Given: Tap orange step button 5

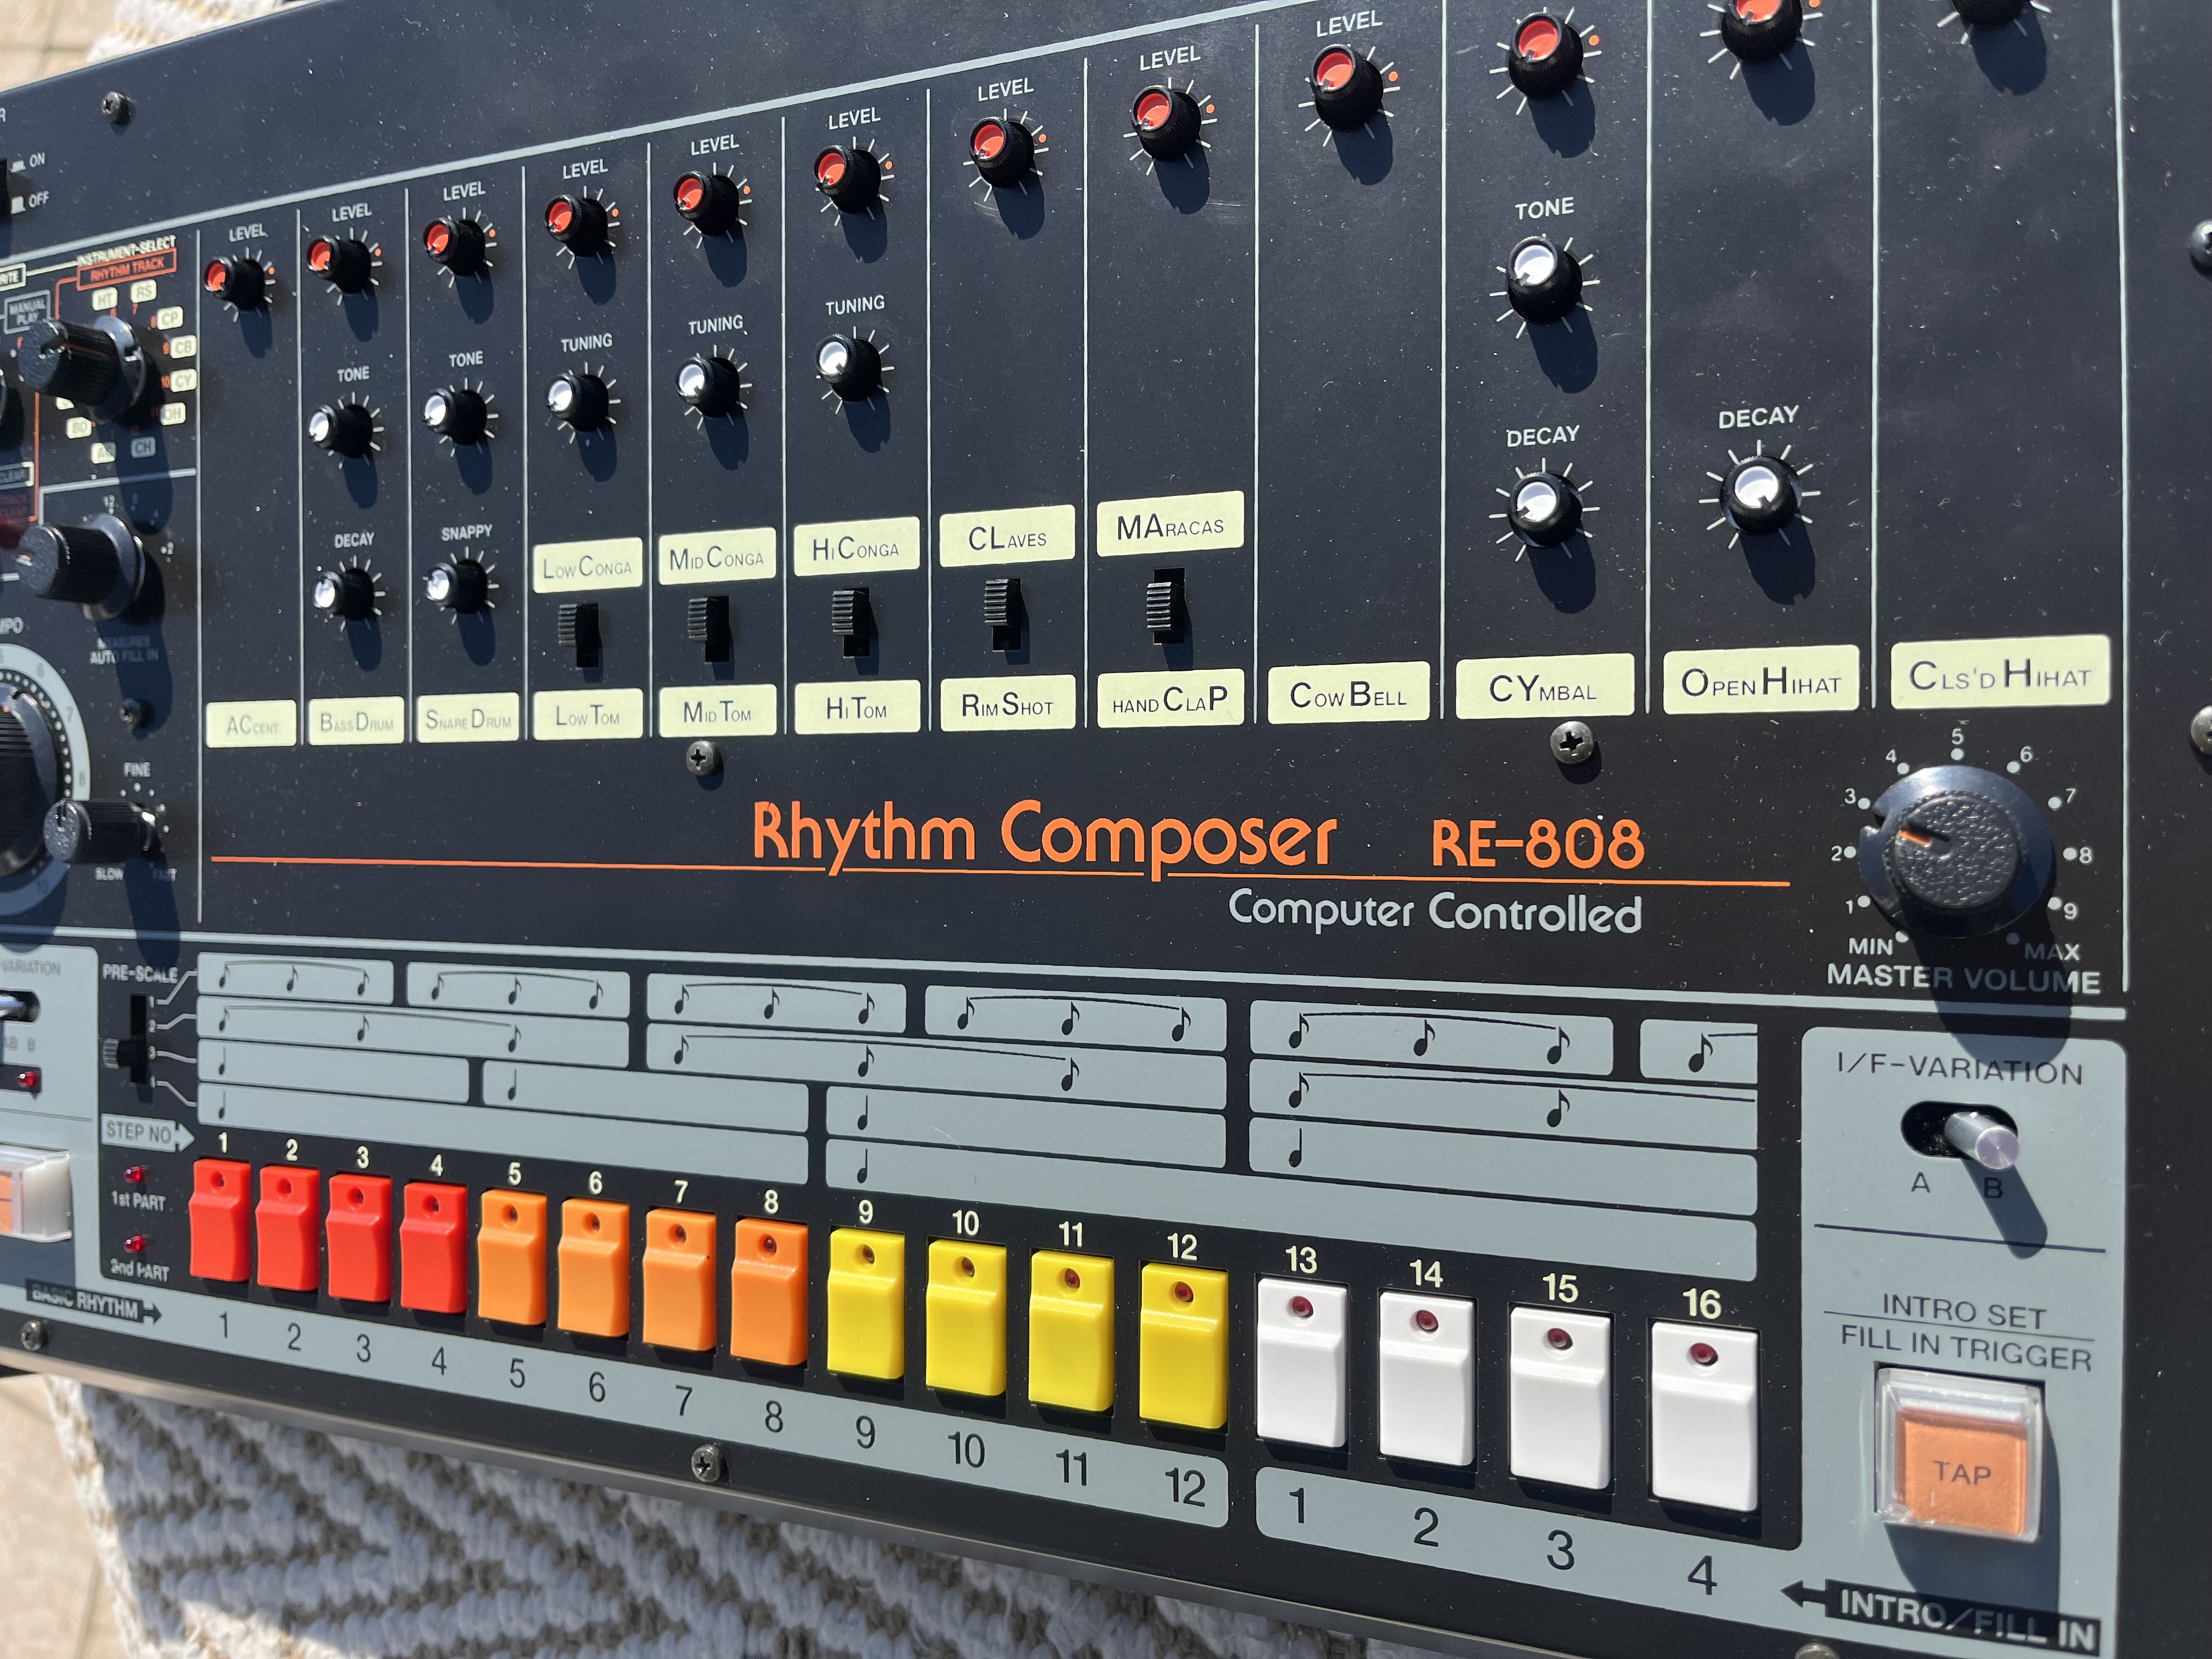Looking at the screenshot, I should pos(513,1258).
